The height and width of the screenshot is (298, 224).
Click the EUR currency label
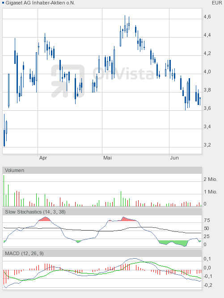(217, 3)
